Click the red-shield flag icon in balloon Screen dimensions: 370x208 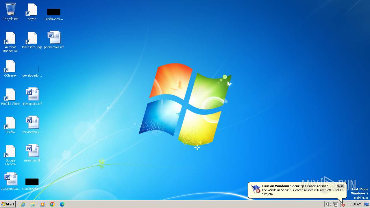[256, 189]
